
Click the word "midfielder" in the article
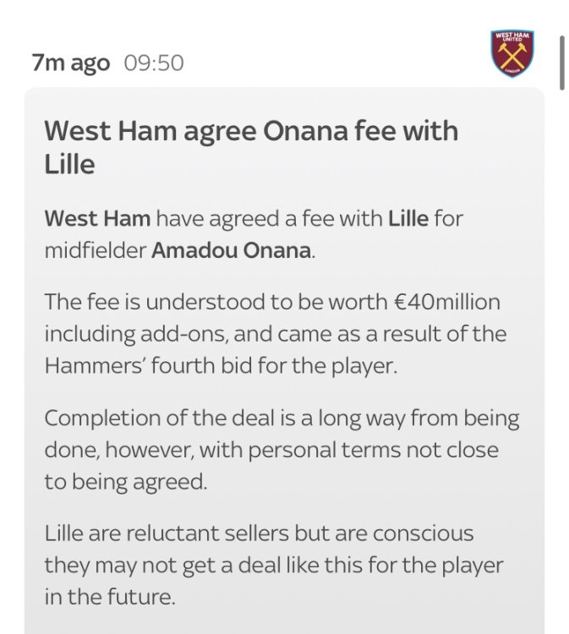(x=96, y=252)
